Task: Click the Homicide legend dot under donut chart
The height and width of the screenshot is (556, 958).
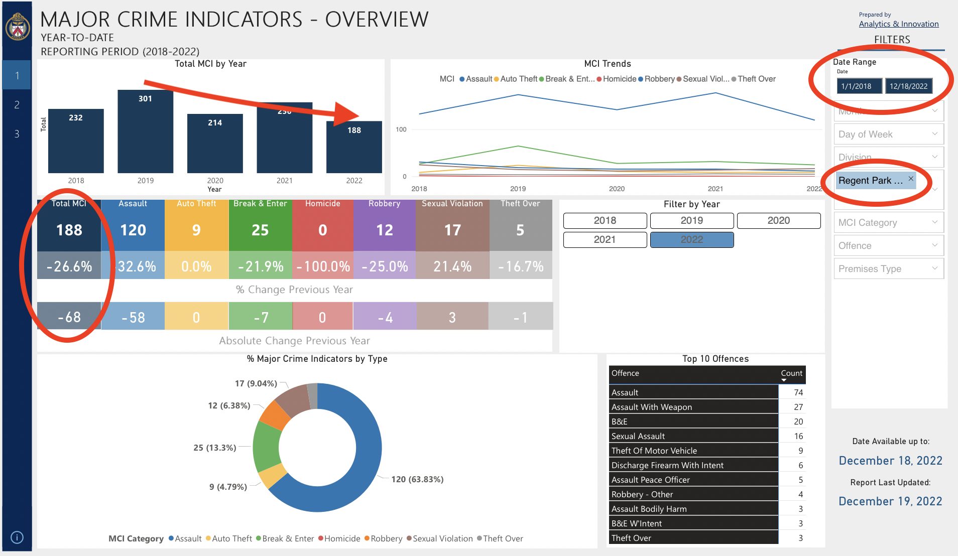Action: click(x=320, y=538)
